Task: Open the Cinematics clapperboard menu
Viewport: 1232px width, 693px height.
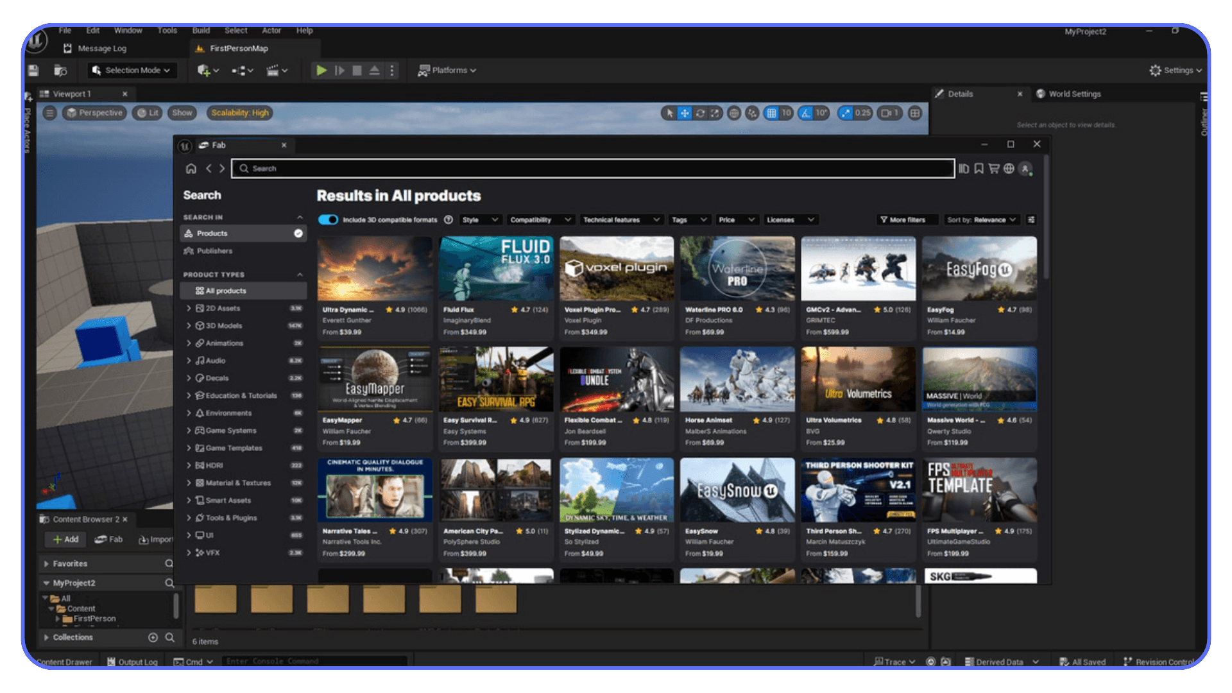Action: tap(277, 71)
